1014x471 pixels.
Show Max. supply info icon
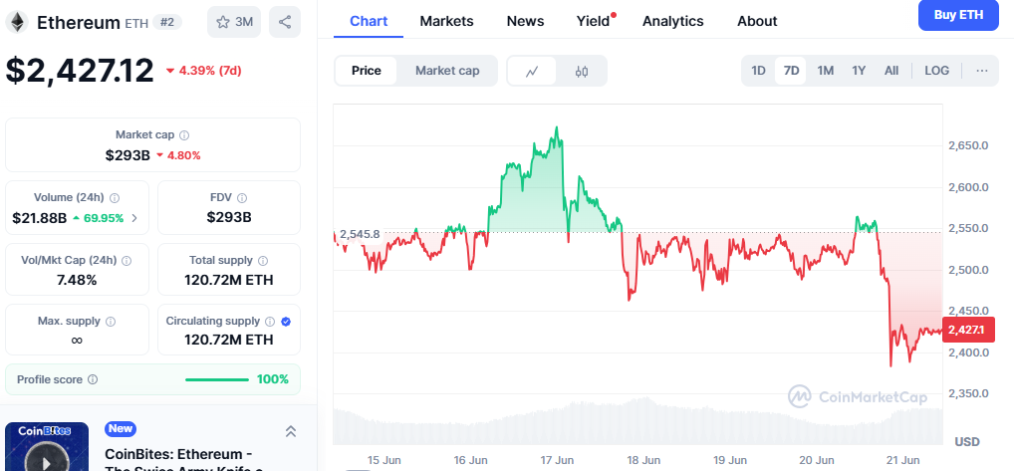coord(111,321)
